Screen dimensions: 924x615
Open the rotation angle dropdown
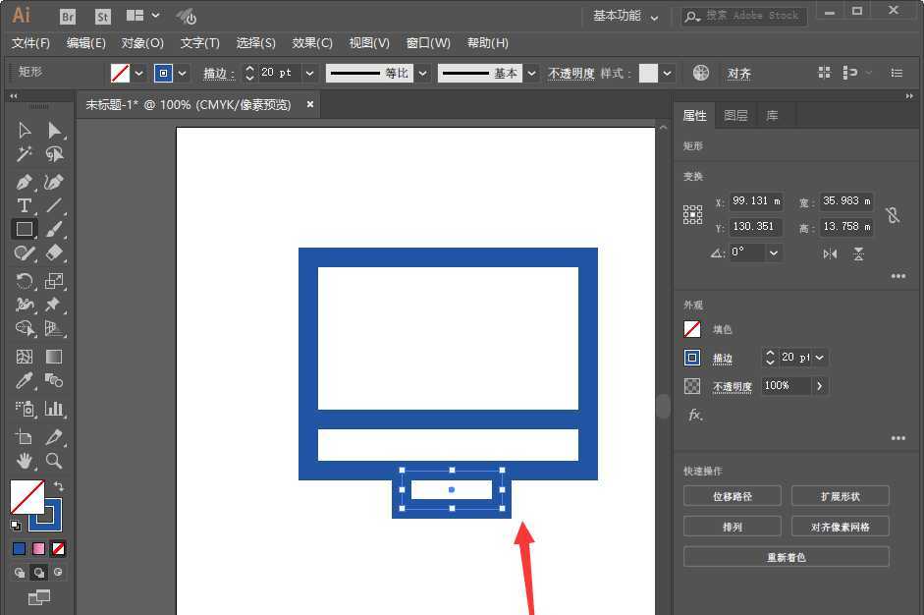coord(774,252)
